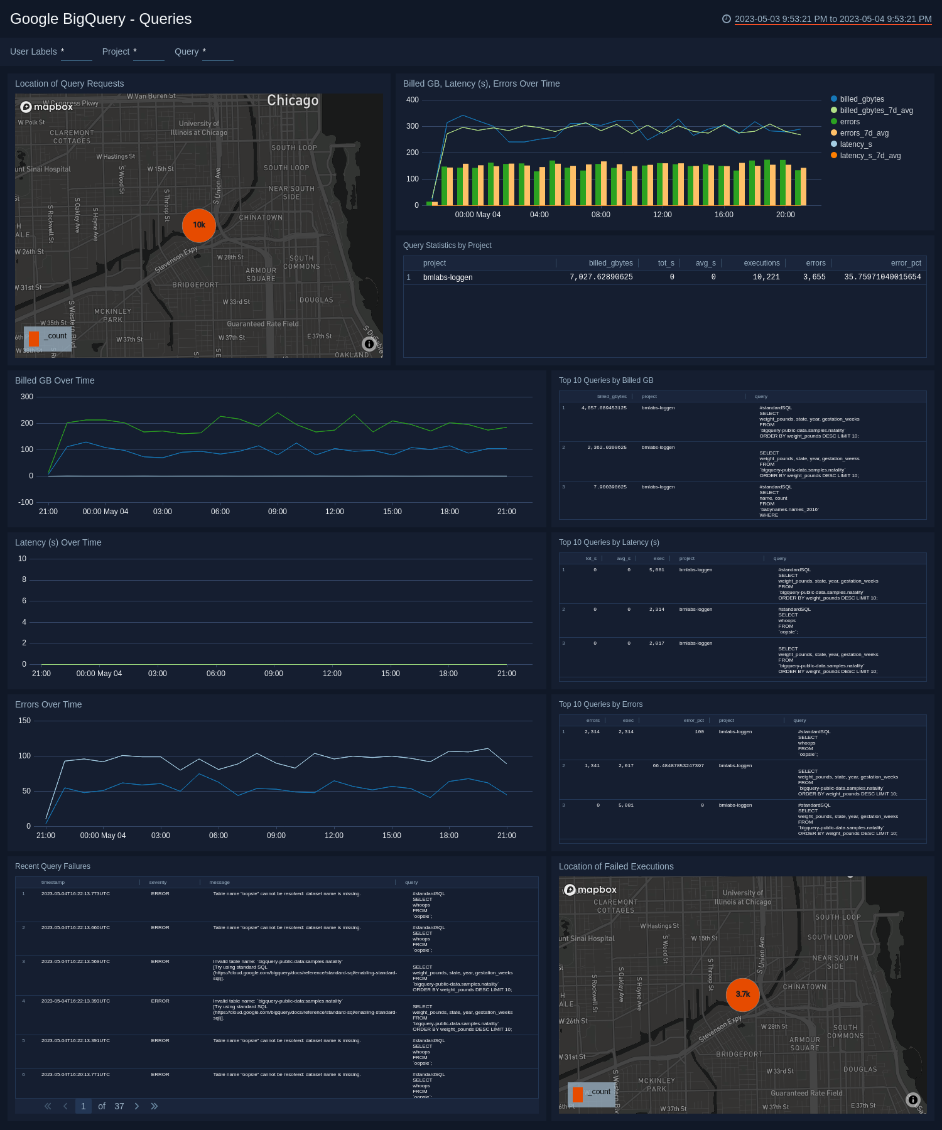Sort Recent Query Failures by timestamp
The width and height of the screenshot is (942, 1130).
[x=53, y=883]
